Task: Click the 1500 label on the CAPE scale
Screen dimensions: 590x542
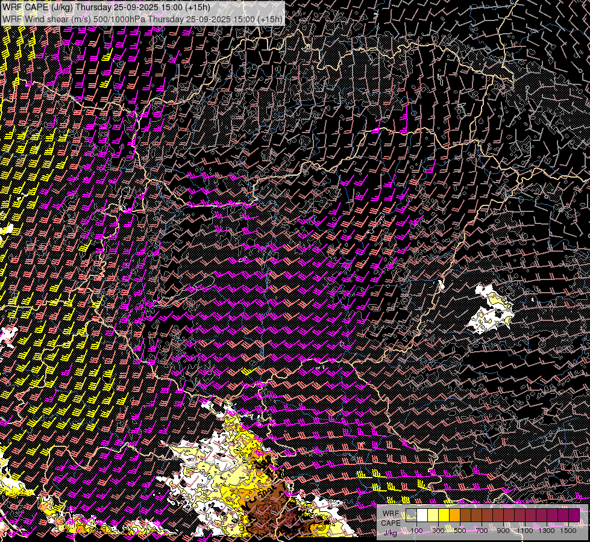Action: click(x=568, y=531)
